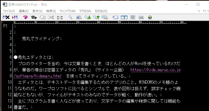The image size is (209, 111).
Task: Click the heading text 秀丸でライティング
Action: coord(41,38)
